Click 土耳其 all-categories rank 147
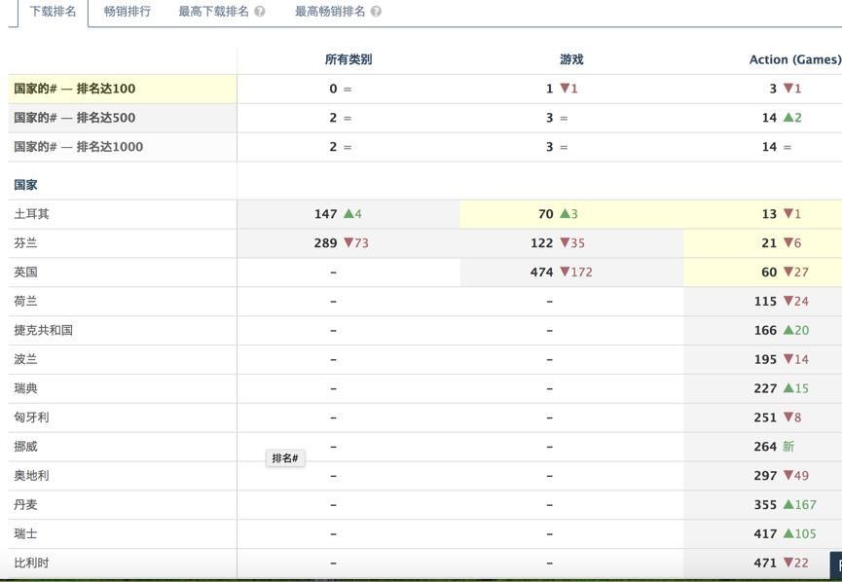This screenshot has height=582, width=842. (325, 214)
